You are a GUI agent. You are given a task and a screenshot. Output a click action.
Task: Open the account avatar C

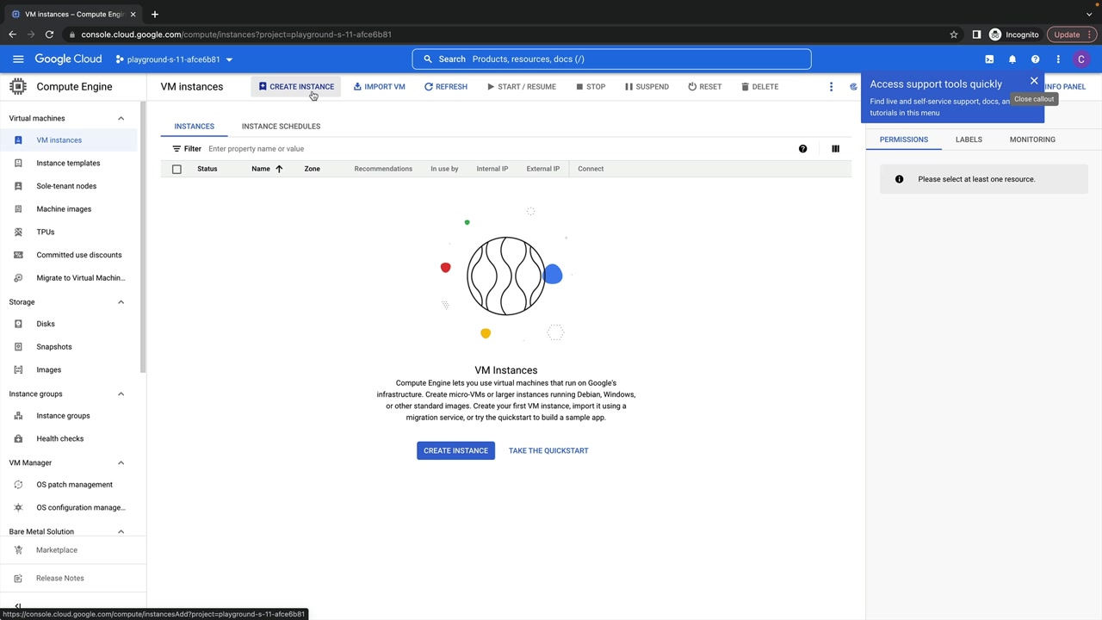tap(1081, 59)
